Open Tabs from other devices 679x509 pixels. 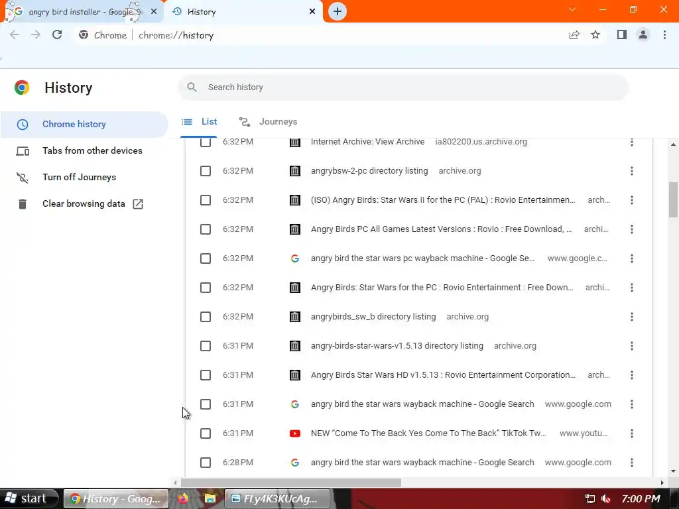[x=84, y=150]
